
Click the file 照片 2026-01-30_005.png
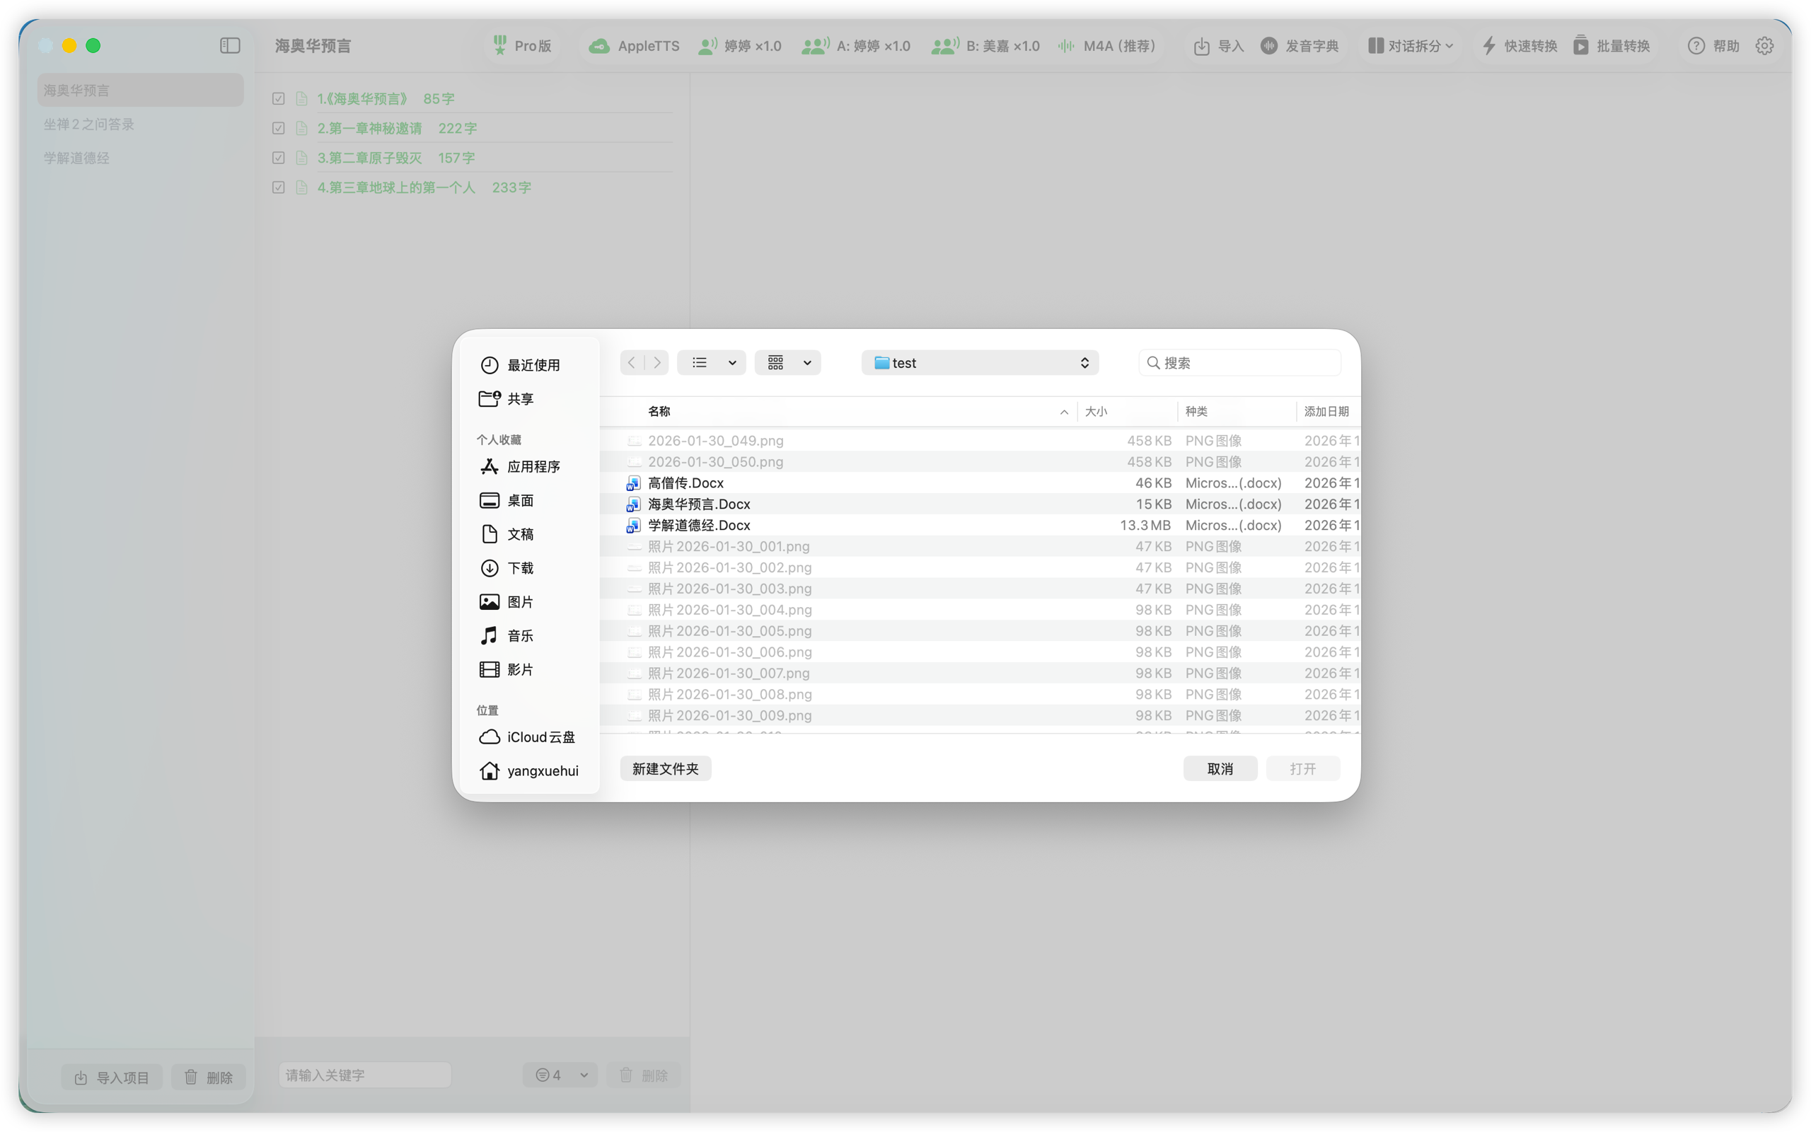tap(980, 630)
